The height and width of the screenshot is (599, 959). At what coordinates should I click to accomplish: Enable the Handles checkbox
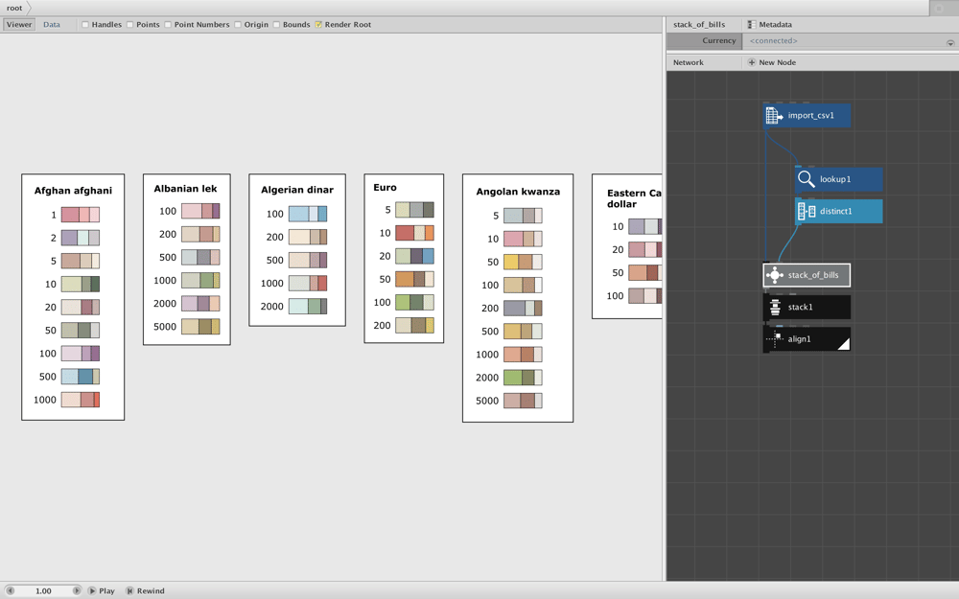pos(85,25)
